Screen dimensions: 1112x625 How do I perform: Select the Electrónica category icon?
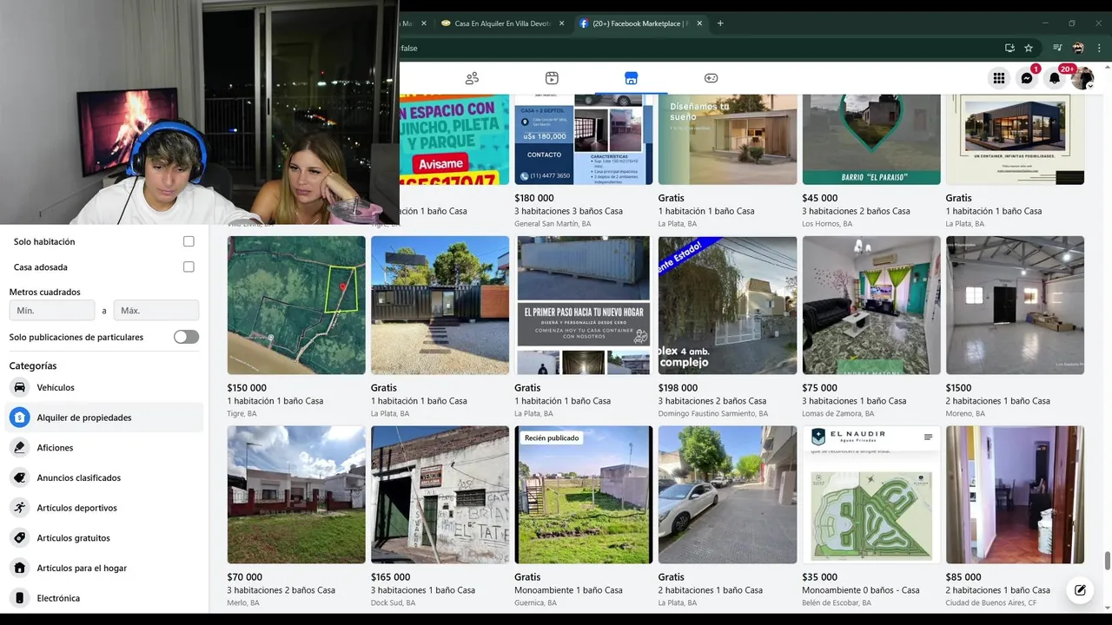click(x=19, y=598)
